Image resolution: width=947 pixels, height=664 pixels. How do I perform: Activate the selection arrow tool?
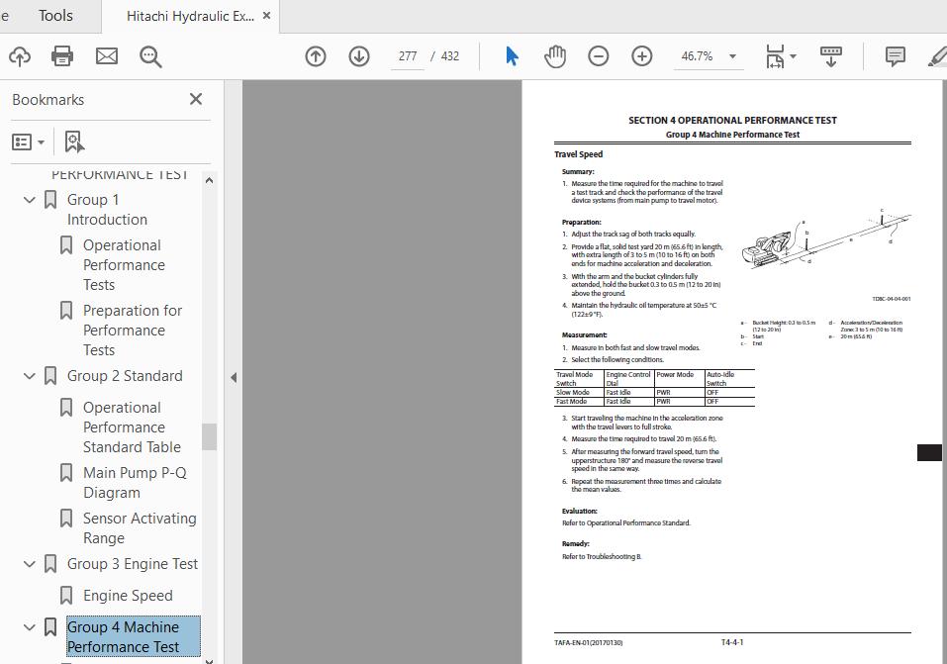tap(512, 56)
